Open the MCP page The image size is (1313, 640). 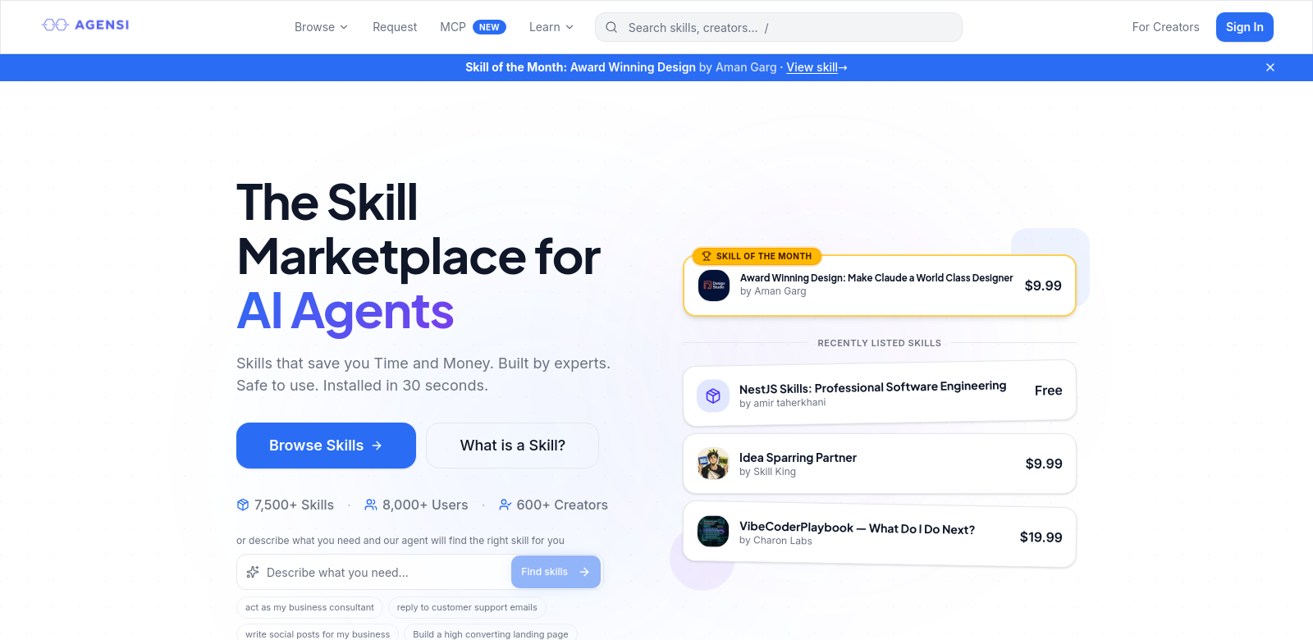pyautogui.click(x=453, y=27)
